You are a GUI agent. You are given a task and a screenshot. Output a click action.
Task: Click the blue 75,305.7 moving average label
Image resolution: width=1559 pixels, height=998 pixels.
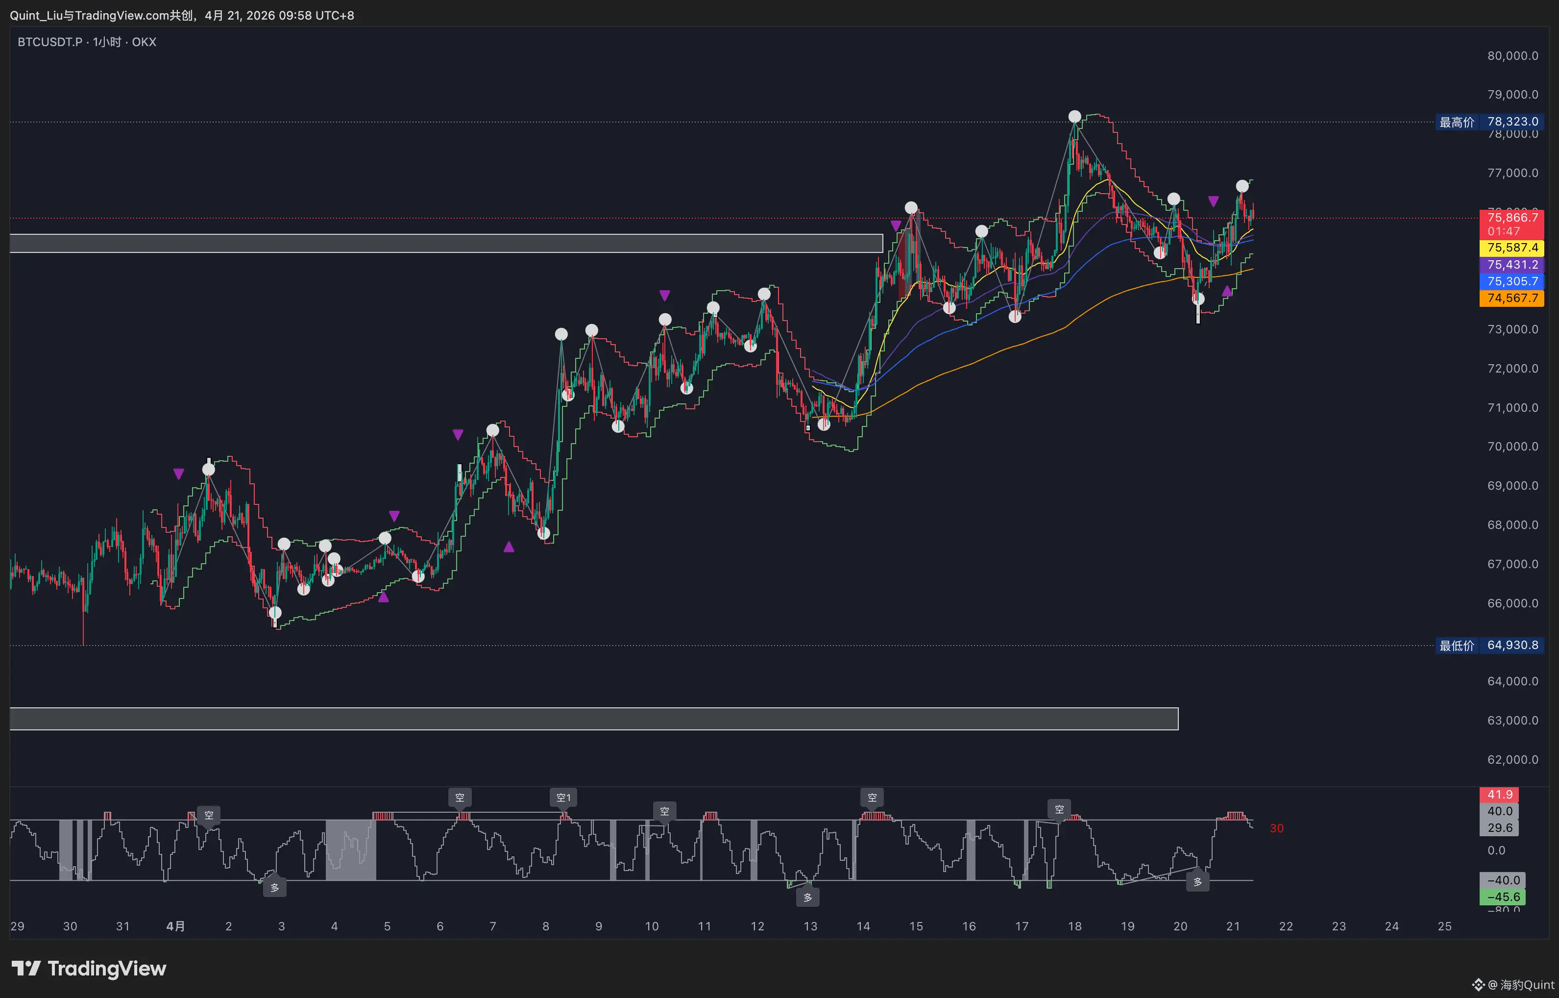(1511, 281)
